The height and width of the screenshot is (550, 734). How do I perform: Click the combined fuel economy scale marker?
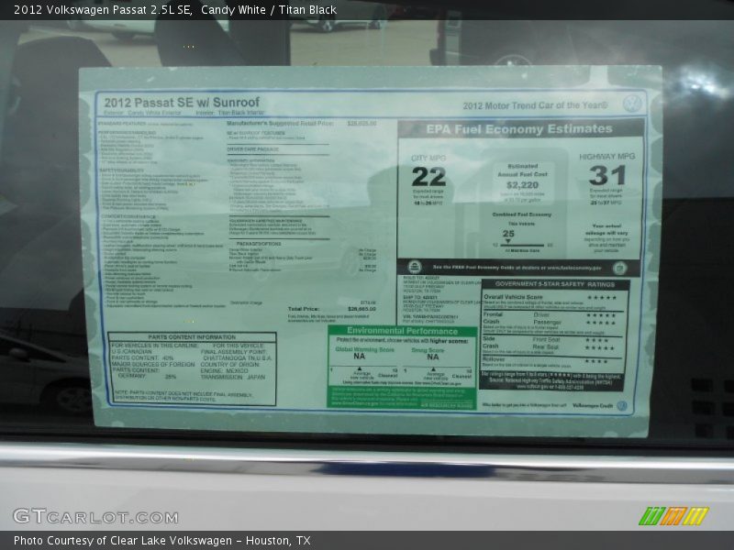click(508, 242)
